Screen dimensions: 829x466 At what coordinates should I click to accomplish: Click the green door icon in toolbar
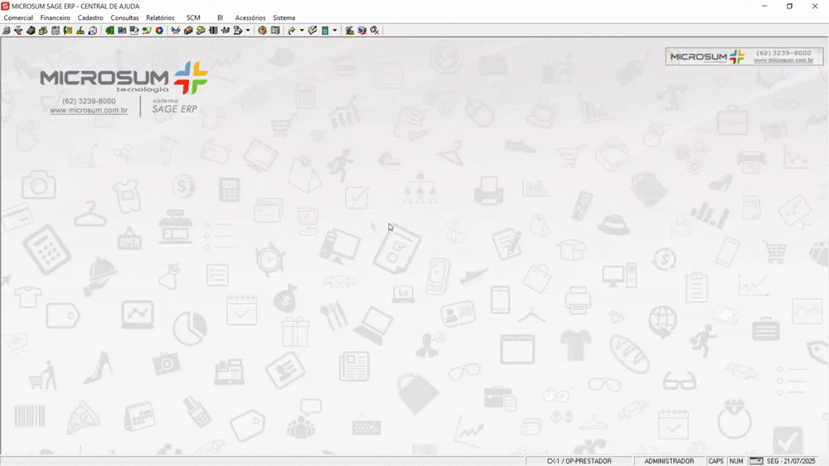[109, 31]
